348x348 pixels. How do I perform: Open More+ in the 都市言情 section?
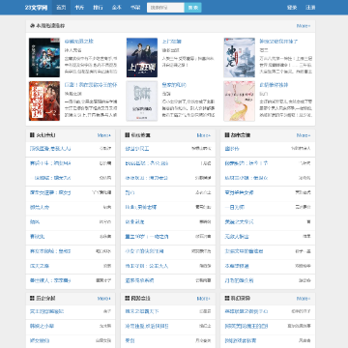(x=304, y=135)
